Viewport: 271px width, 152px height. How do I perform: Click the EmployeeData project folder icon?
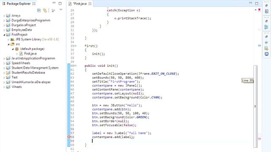point(8,30)
